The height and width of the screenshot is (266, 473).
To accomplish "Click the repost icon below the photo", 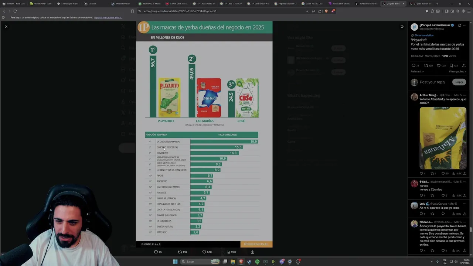I will (180, 252).
